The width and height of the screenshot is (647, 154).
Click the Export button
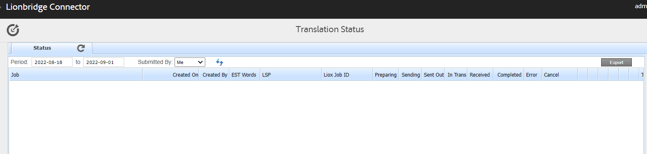[616, 62]
